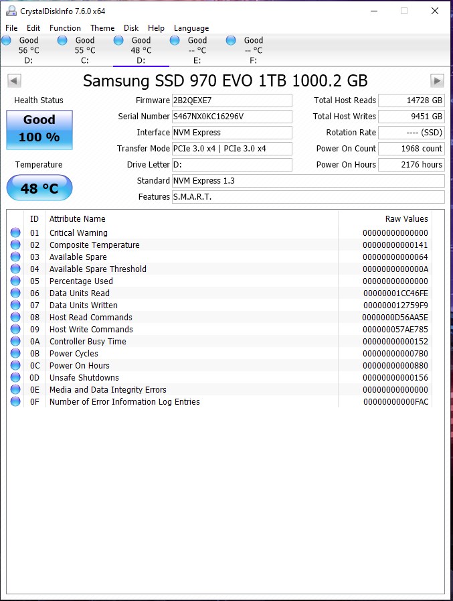Viewport: 453px width, 601px height.
Task: Click the status orb for Host Read Commands
Action: click(15, 317)
